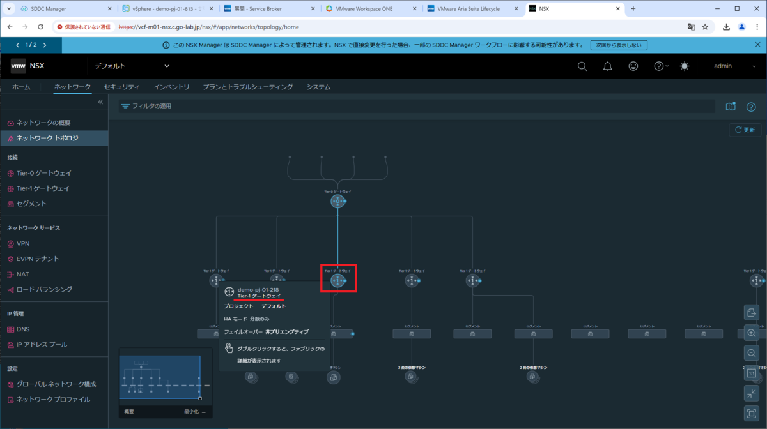Click the browser address bar URL

pos(209,27)
